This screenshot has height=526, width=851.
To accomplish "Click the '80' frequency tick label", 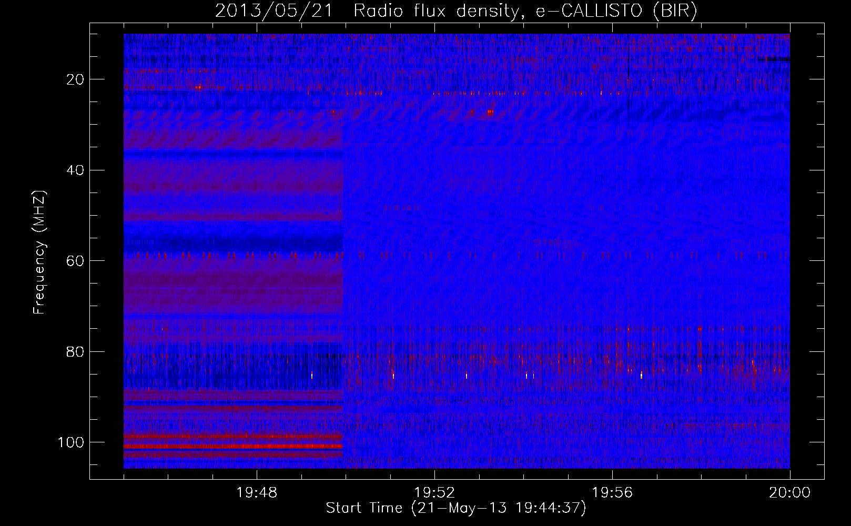I will 76,351.
